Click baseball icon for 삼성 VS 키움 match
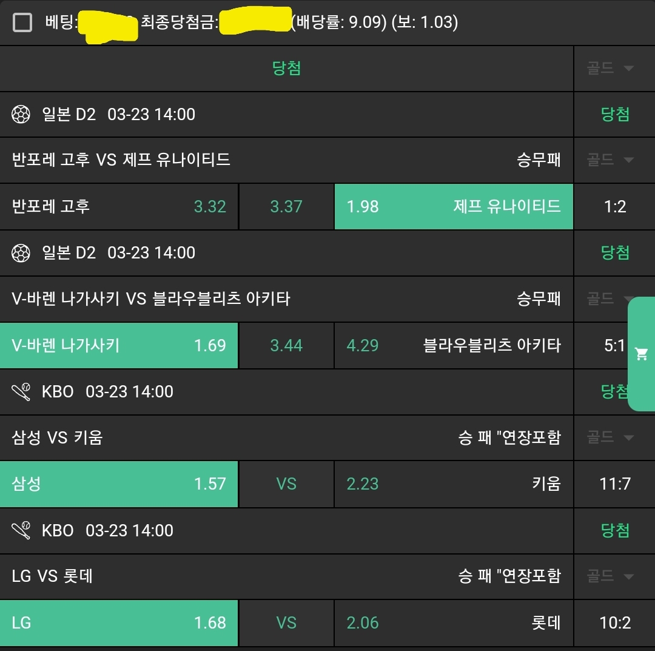Viewport: 655px width, 651px height. (21, 392)
